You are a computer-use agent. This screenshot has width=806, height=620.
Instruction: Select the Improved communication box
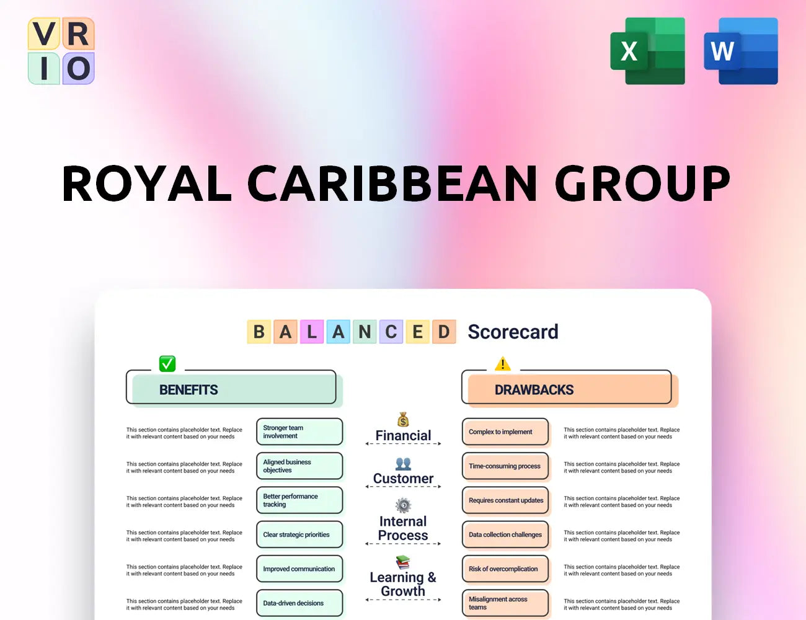pyautogui.click(x=299, y=569)
